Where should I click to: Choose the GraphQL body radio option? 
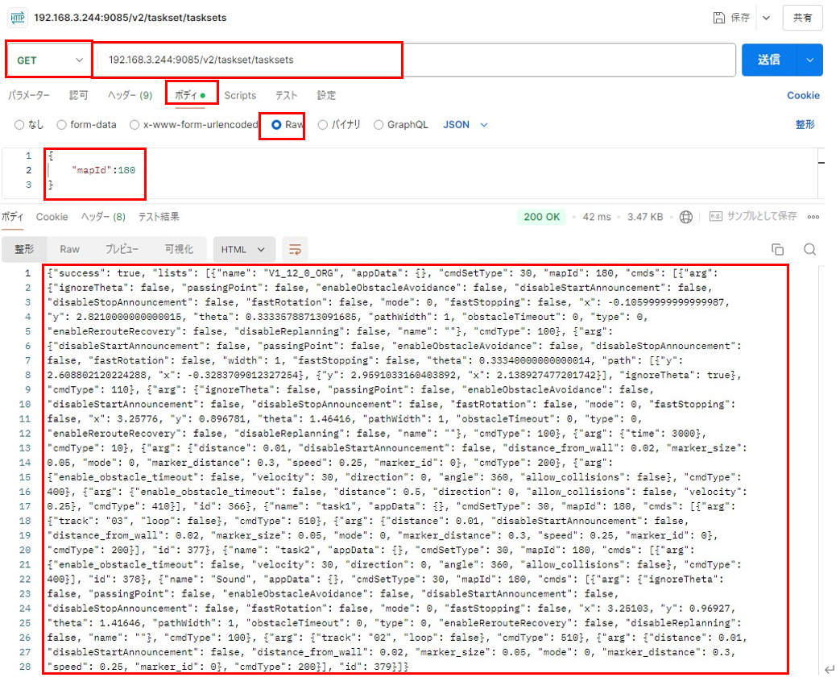click(x=379, y=125)
